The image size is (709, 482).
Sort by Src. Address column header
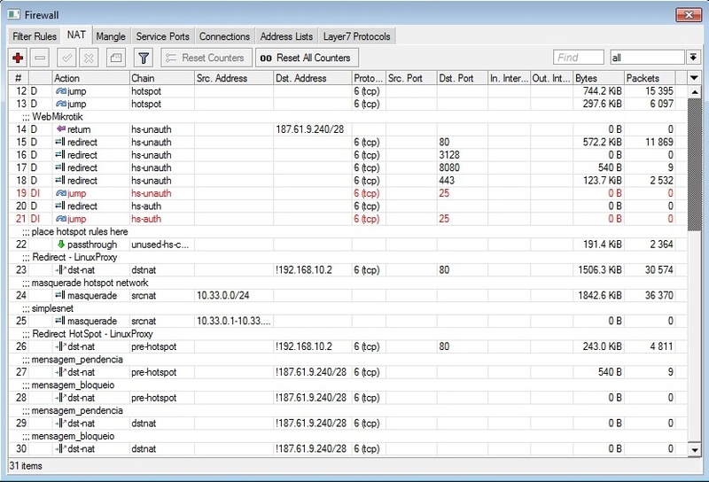[x=234, y=78]
